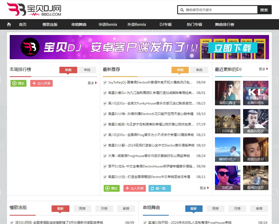Click the green 播放 play icon under 最新推荐
The image size is (279, 224).
[x=107, y=188]
